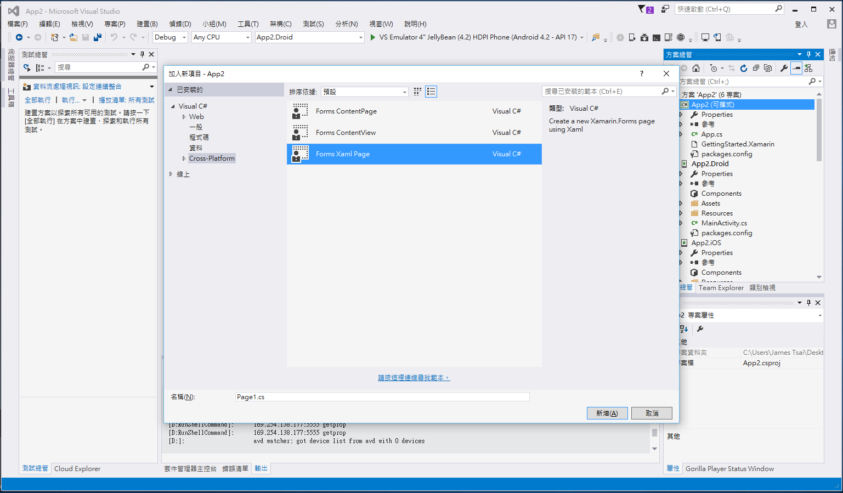Open the 建置(B) menu
The height and width of the screenshot is (493, 843).
click(x=147, y=24)
